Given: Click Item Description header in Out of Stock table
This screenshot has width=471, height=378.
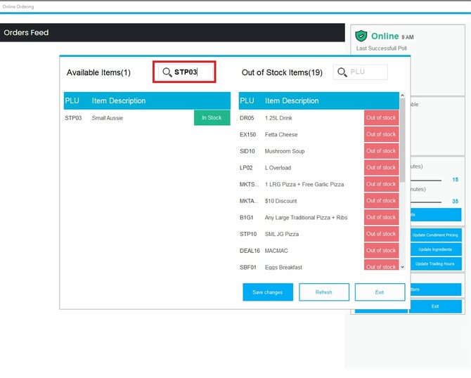Looking at the screenshot, I should tap(292, 100).
